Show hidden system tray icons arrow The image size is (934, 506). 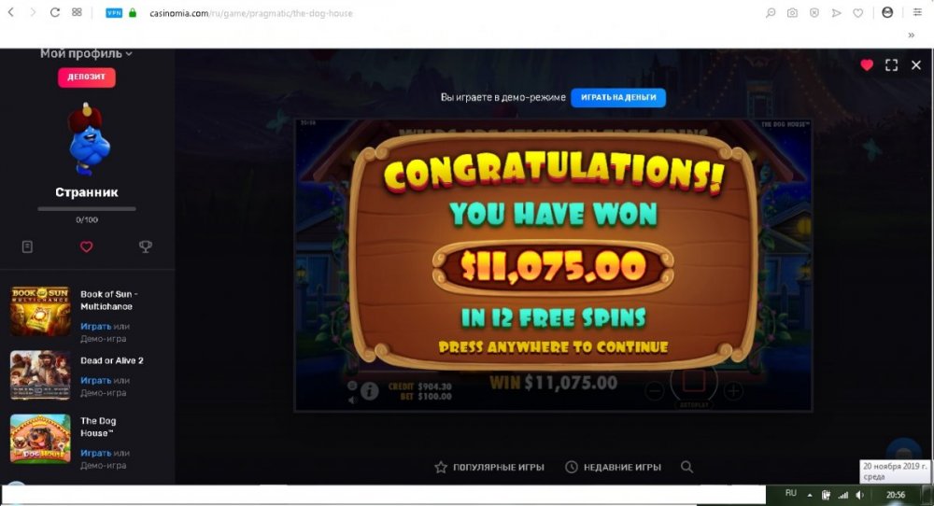(810, 496)
